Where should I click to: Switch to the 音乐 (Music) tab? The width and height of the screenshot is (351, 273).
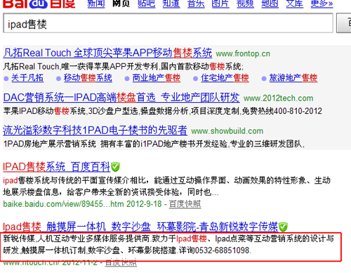point(196,4)
